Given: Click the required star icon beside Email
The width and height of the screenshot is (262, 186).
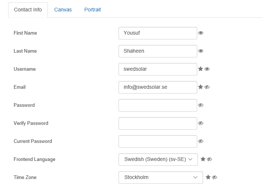Looking at the screenshot, I should [200, 87].
